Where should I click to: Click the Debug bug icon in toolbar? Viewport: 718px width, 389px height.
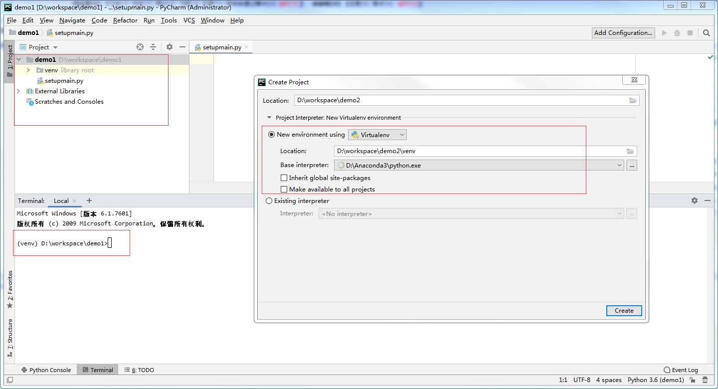tap(677, 33)
